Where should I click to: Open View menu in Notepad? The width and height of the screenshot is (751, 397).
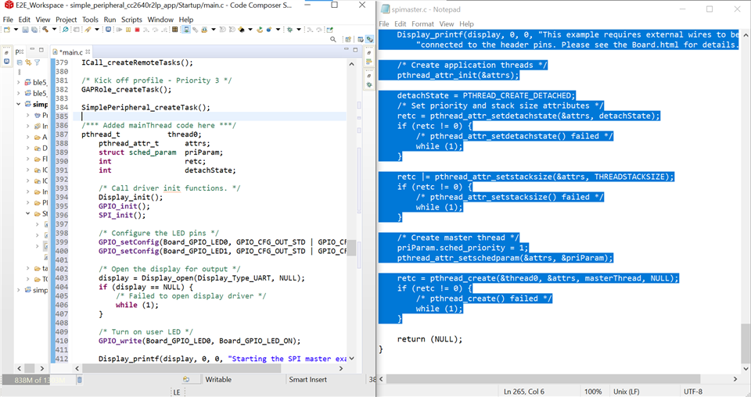pos(447,24)
